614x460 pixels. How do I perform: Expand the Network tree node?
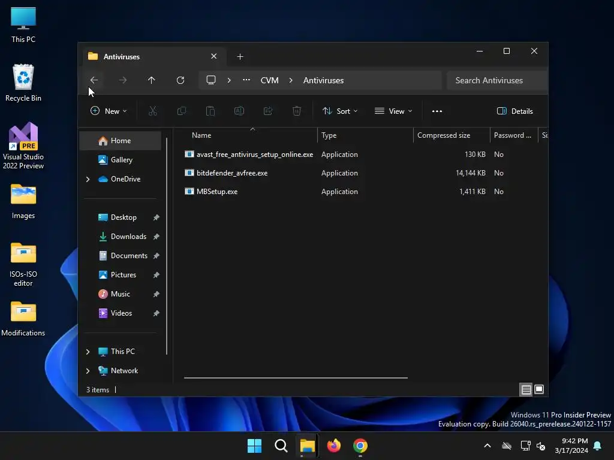coord(88,371)
